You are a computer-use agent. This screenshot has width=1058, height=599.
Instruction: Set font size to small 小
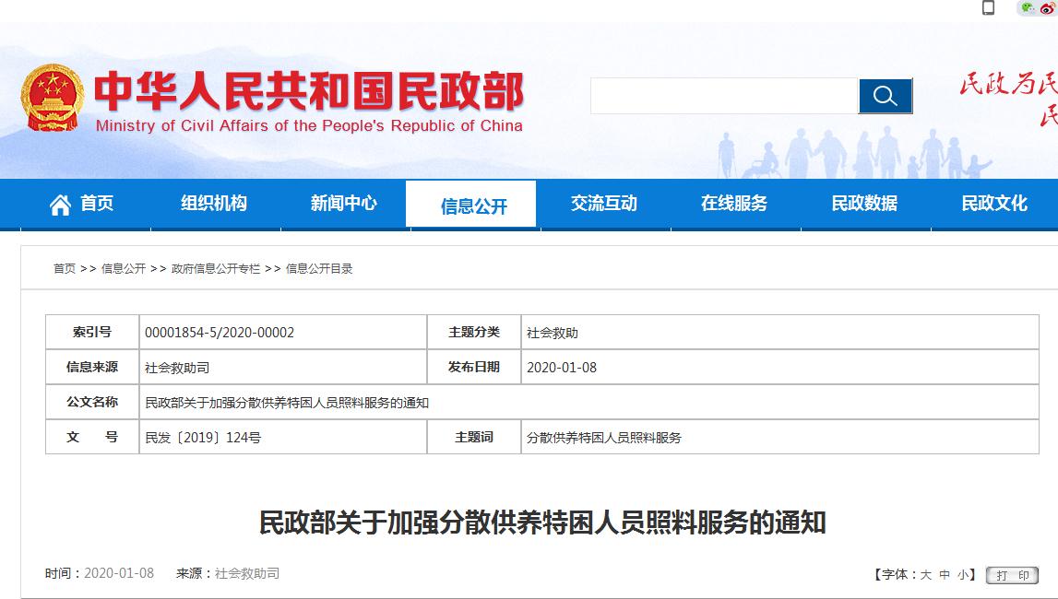pos(962,575)
